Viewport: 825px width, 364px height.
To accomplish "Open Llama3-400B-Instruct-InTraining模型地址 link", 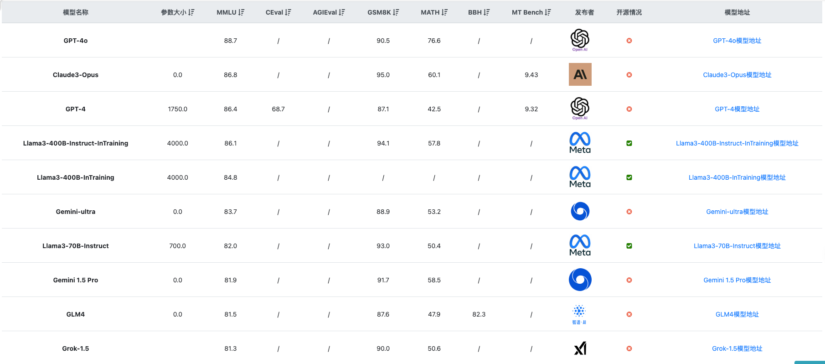I will pyautogui.click(x=737, y=143).
